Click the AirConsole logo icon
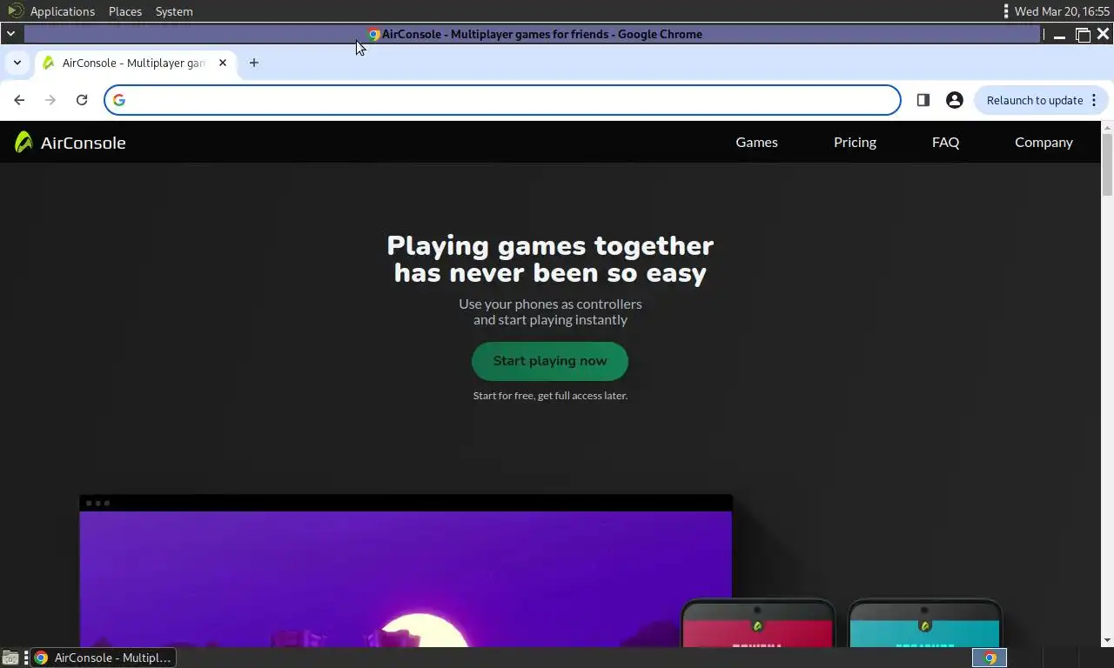Screen dimensions: 1114x668 (x=23, y=142)
